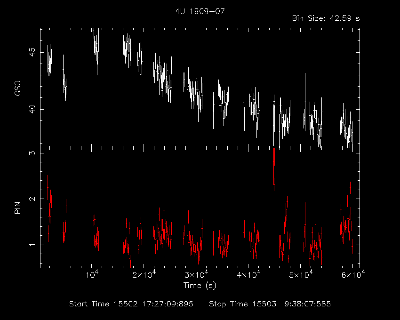Viewport: 400px width, 320px height.
Task: Click the 'GSO' y-axis label
Action: tap(17, 88)
